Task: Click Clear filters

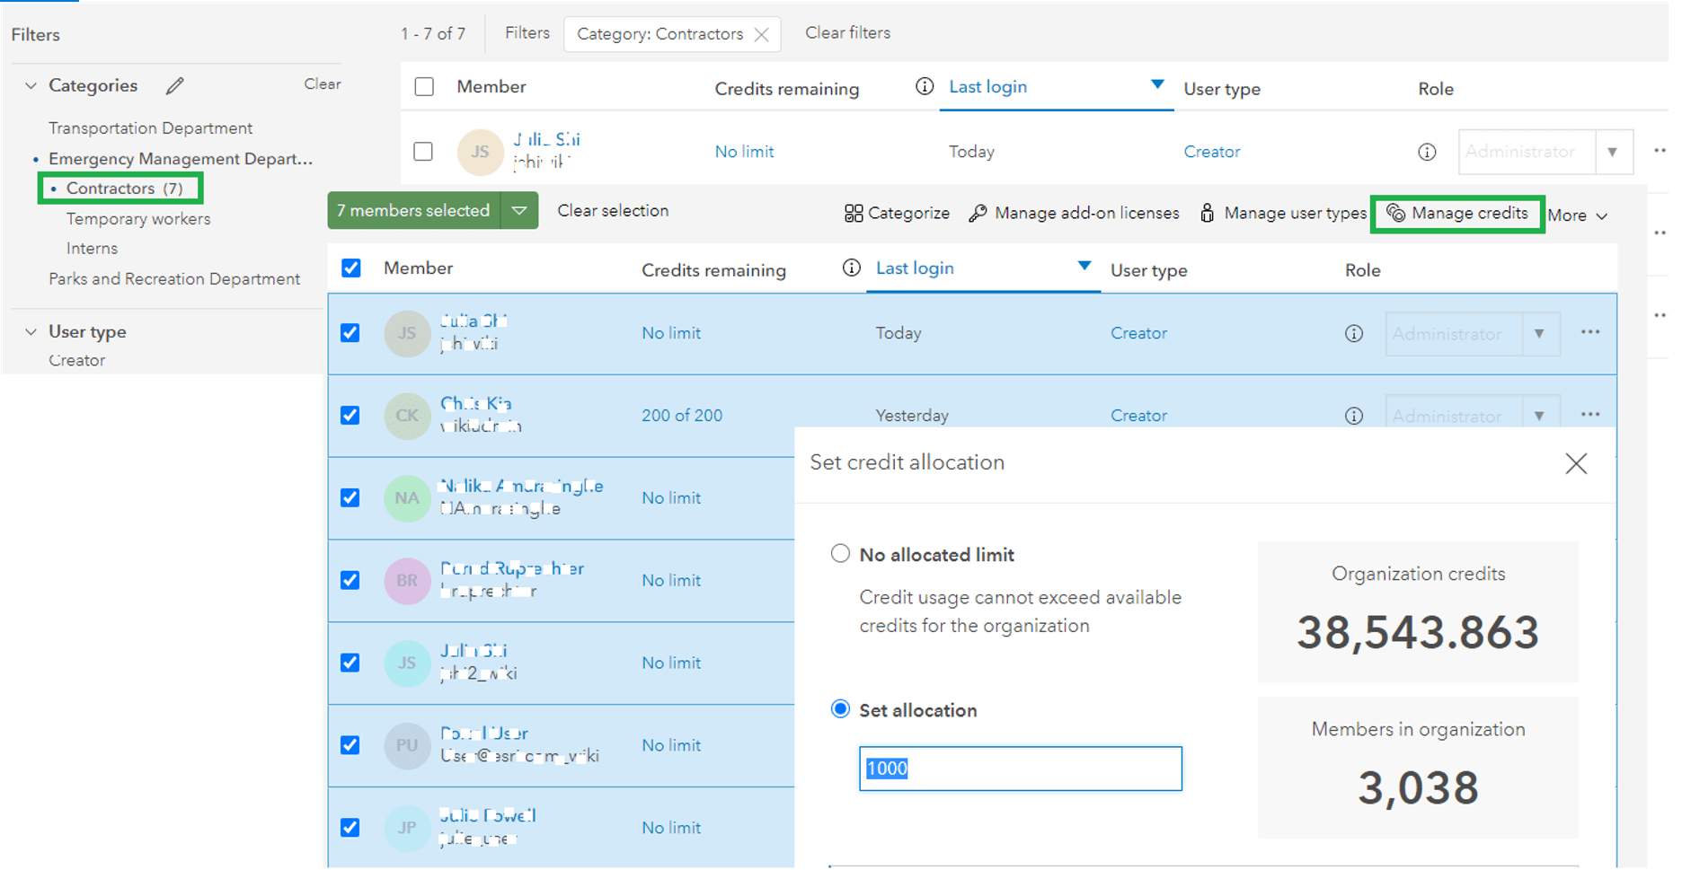Action: click(847, 32)
